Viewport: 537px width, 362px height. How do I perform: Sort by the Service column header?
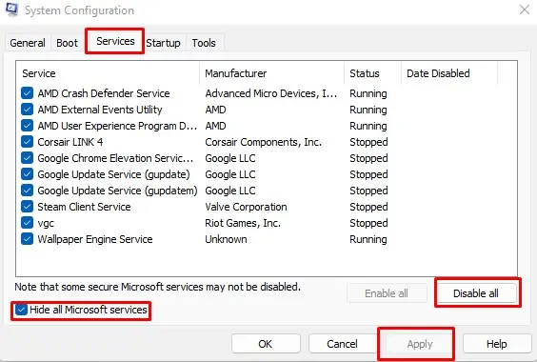108,73
